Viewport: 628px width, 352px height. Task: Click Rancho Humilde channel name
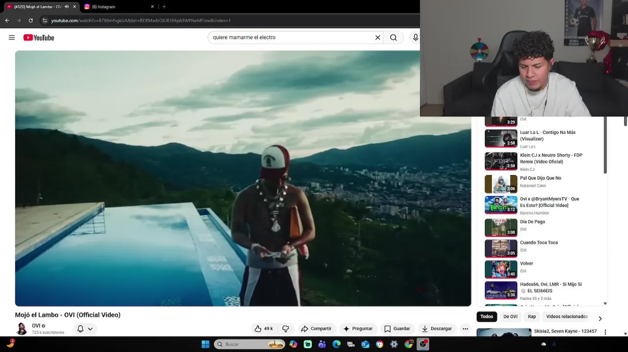click(535, 213)
